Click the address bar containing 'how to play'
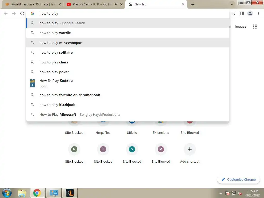Screen dimensions: 264x198 [128, 13]
